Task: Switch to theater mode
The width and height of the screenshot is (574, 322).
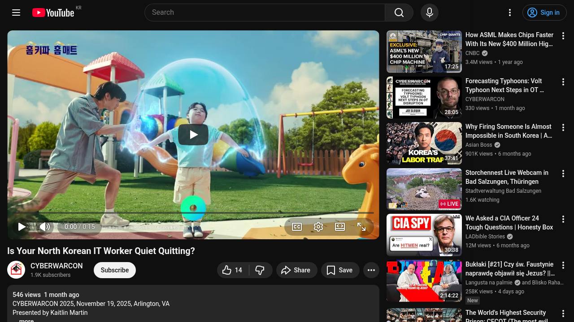Action: [x=340, y=227]
